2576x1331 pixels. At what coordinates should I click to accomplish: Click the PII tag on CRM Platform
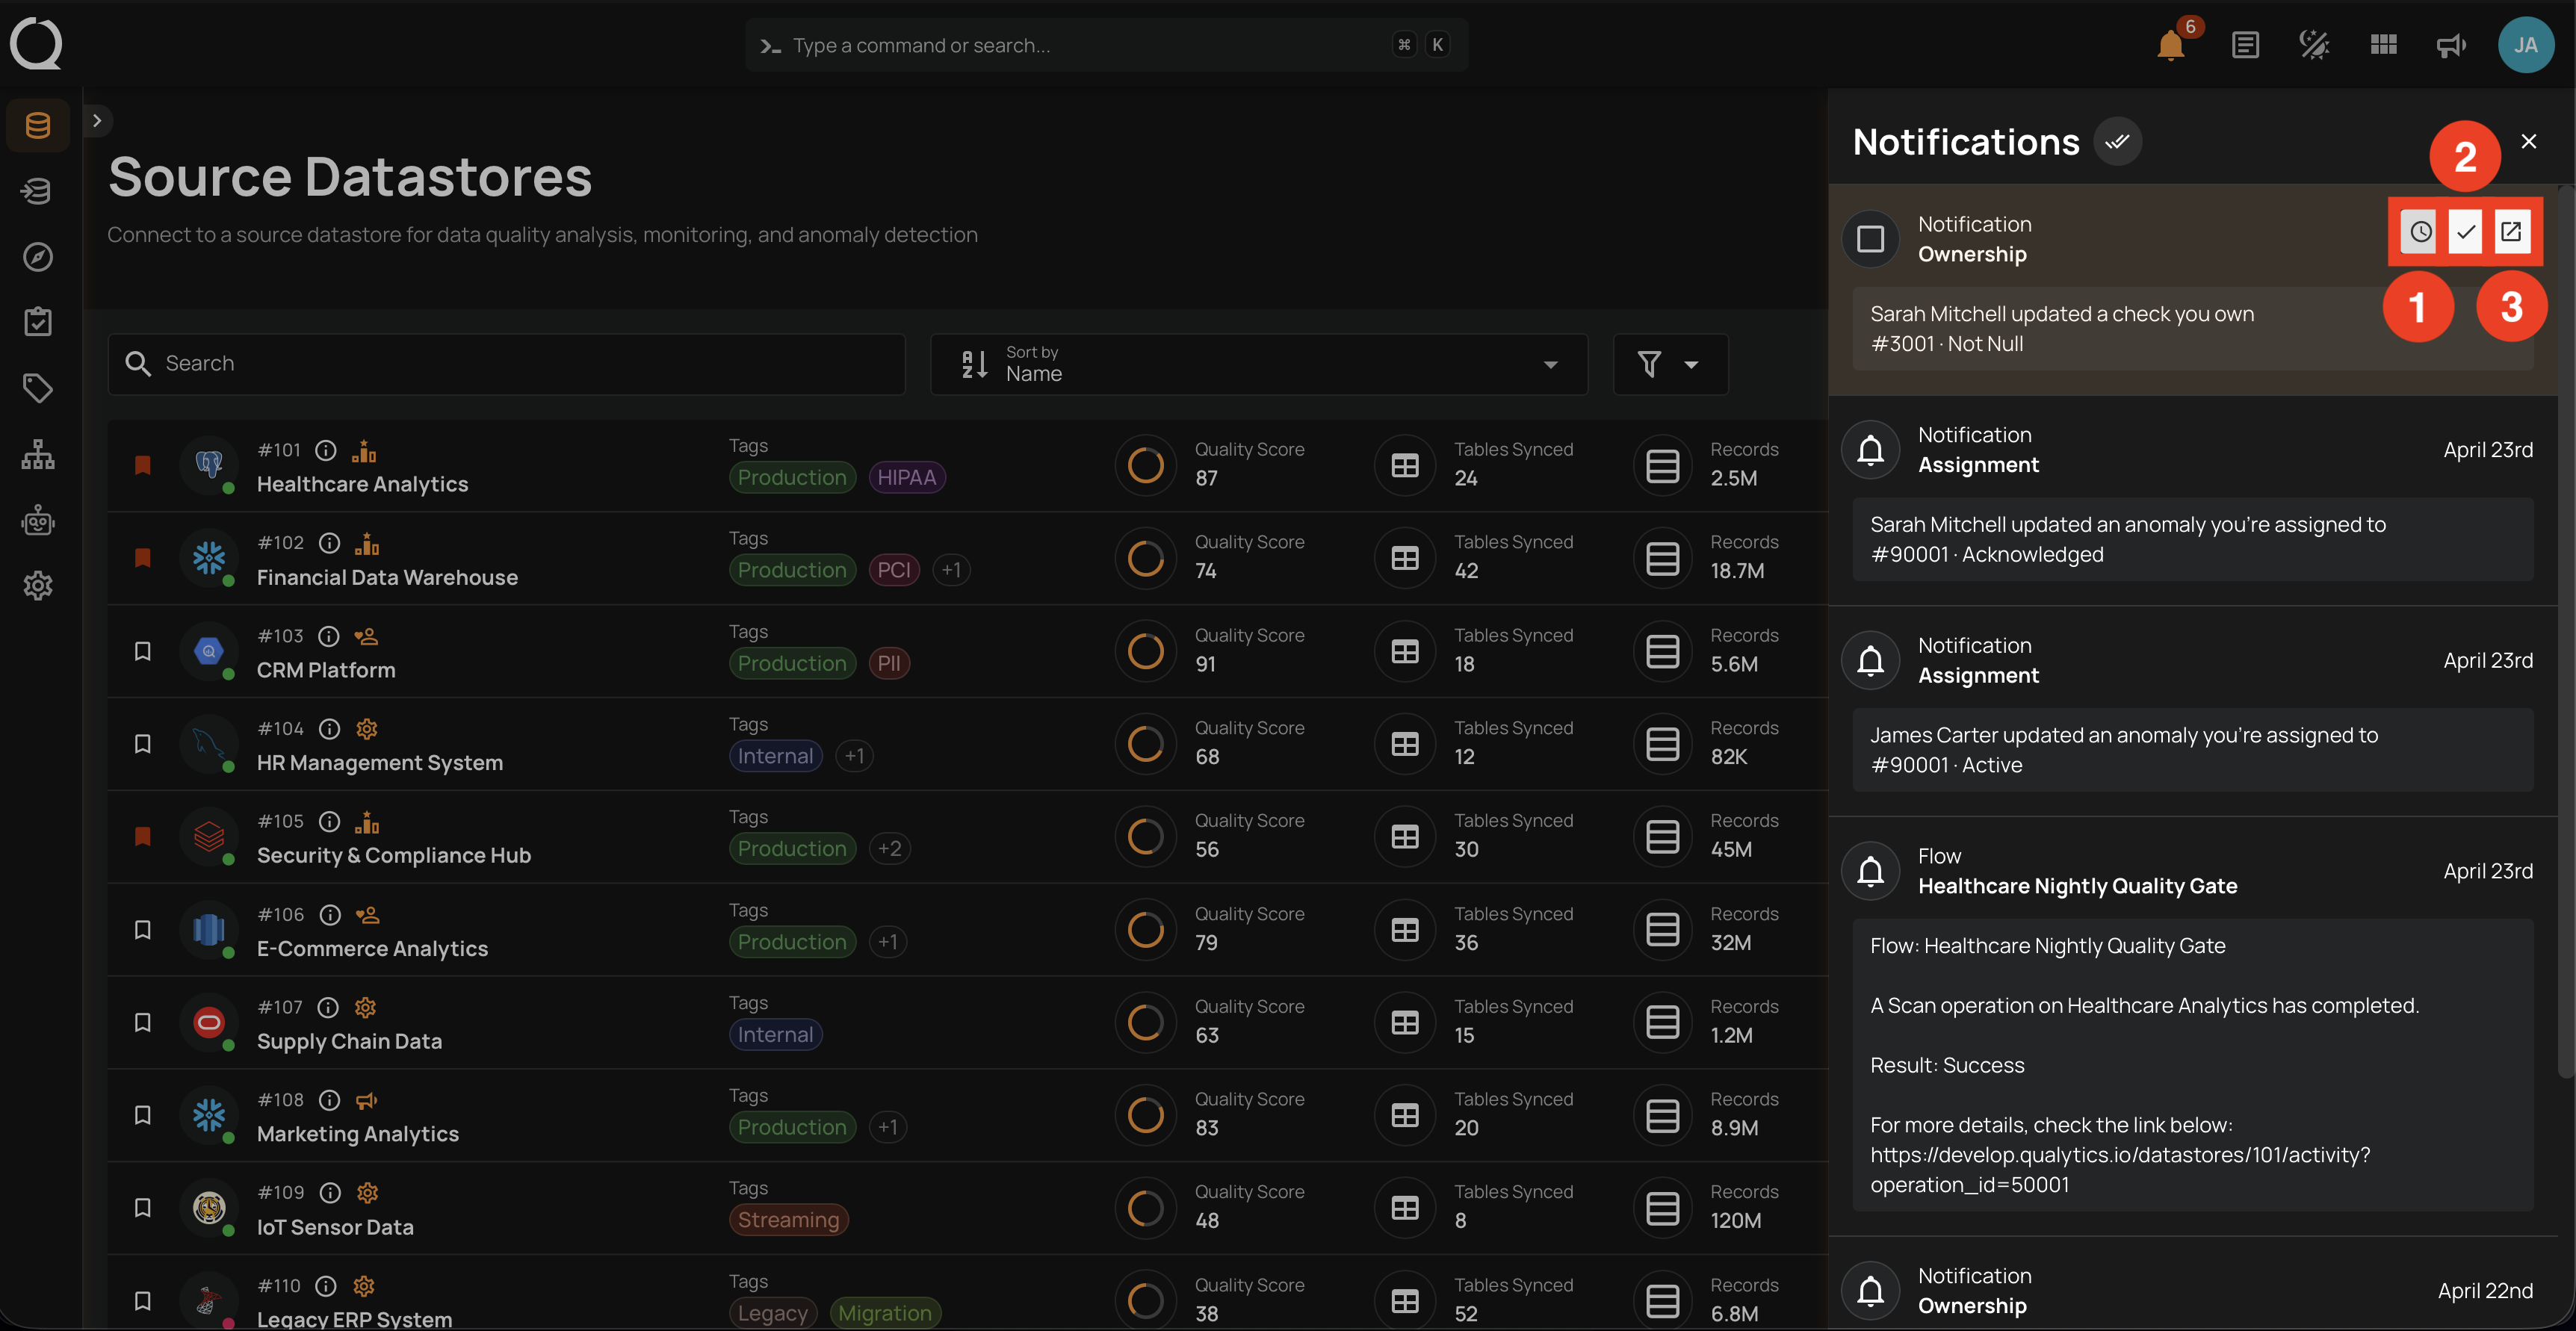(x=888, y=663)
